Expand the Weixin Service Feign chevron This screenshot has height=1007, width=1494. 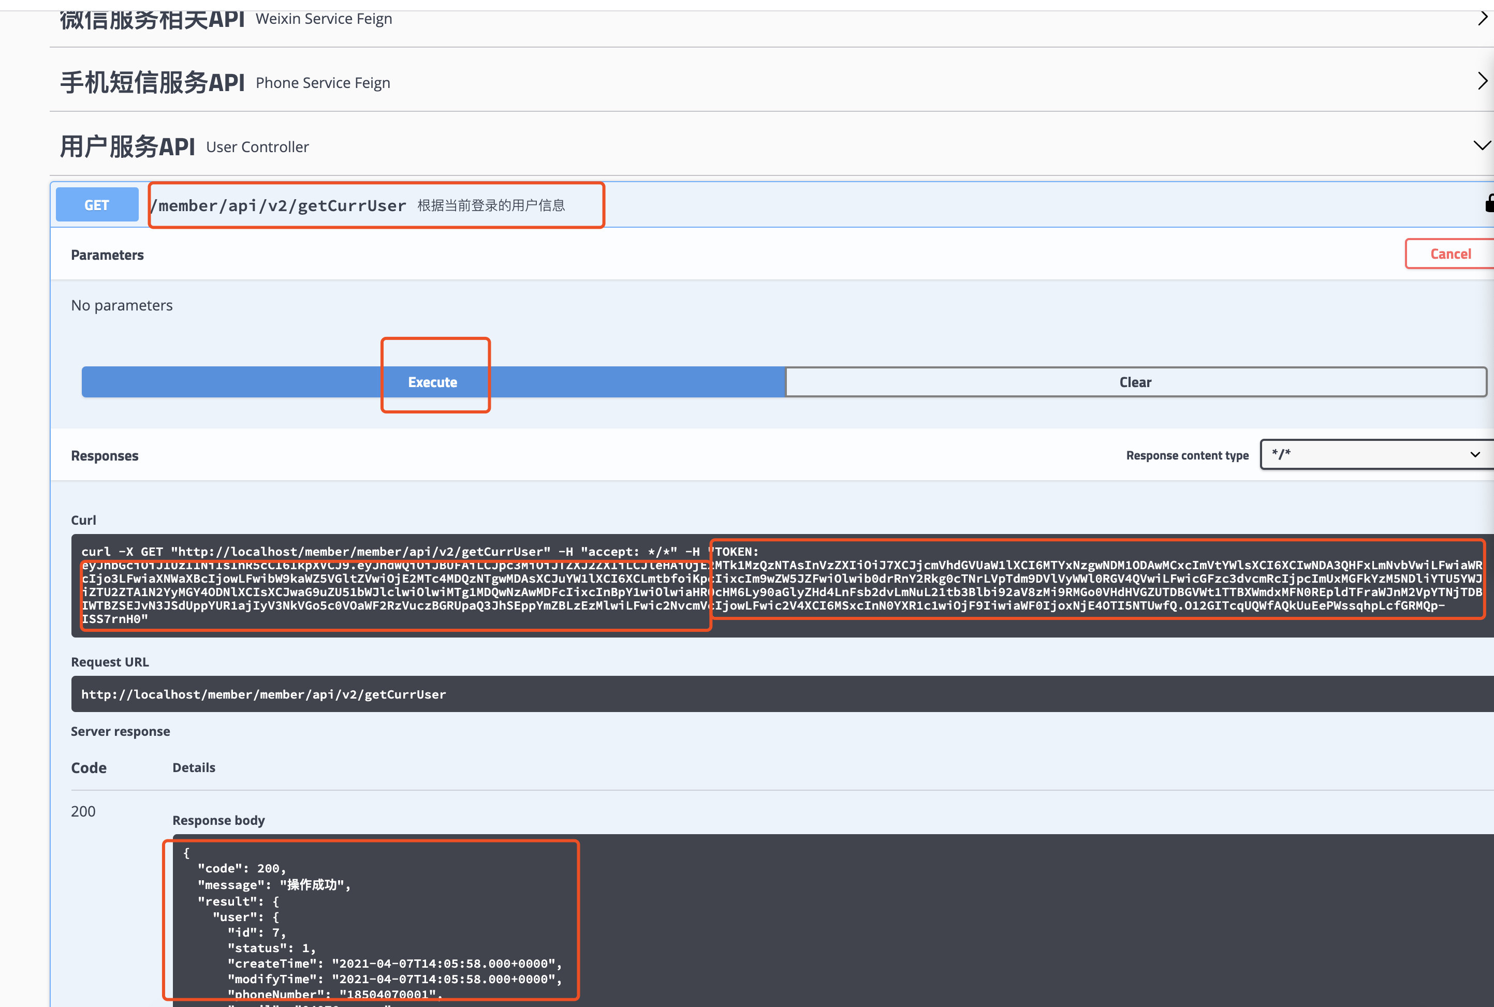click(x=1483, y=18)
